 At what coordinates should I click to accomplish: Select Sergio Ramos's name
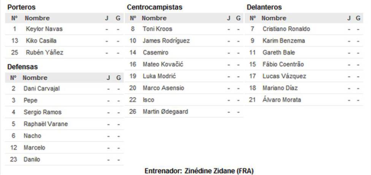coord(42,112)
